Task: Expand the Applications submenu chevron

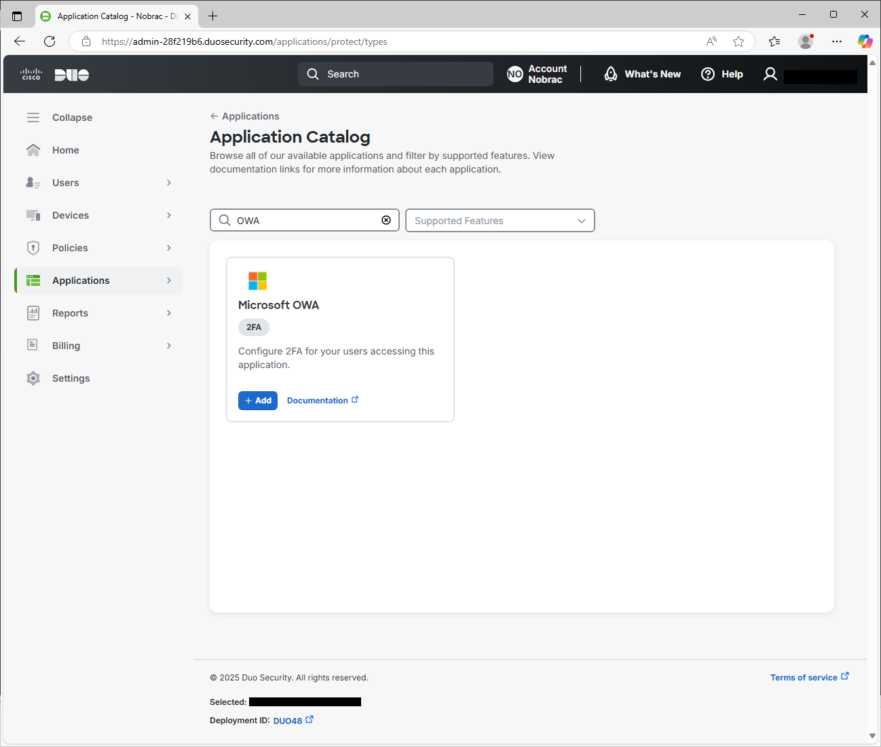Action: (x=169, y=280)
